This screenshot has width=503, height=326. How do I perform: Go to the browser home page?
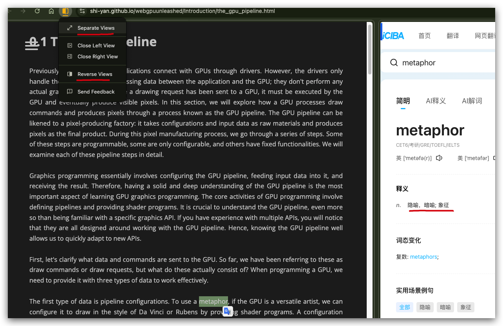coord(51,11)
